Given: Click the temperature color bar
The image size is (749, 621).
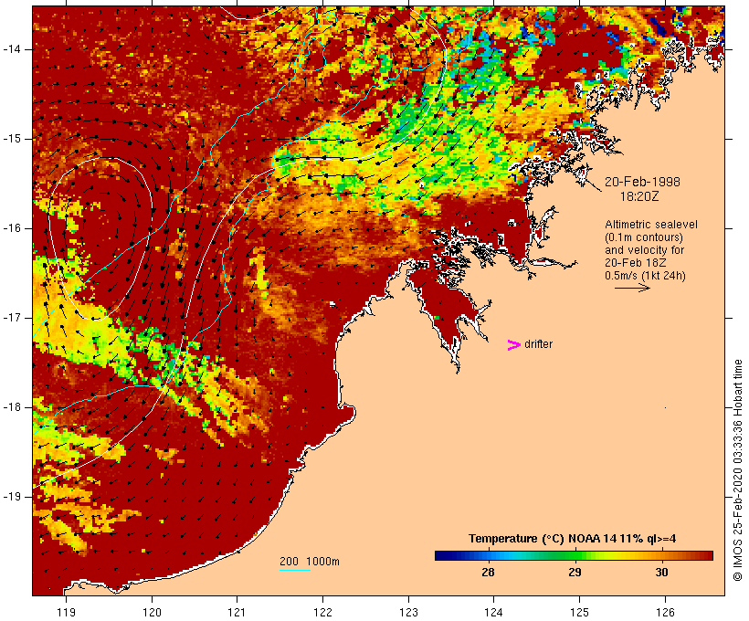Looking at the screenshot, I should 574,555.
